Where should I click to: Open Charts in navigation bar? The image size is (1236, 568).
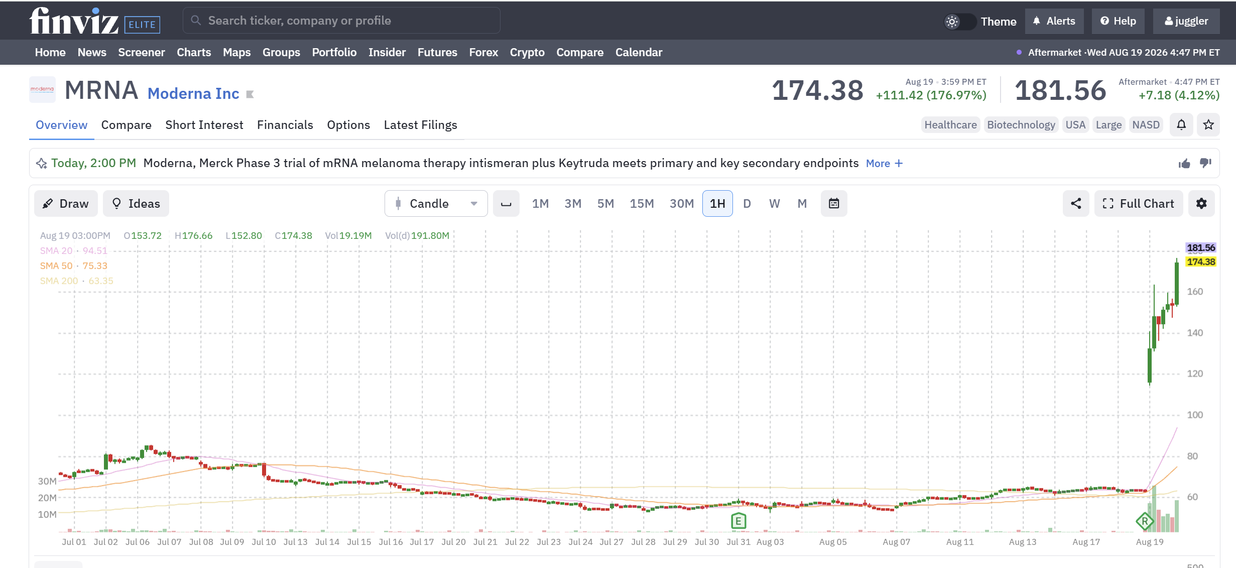[x=194, y=52]
